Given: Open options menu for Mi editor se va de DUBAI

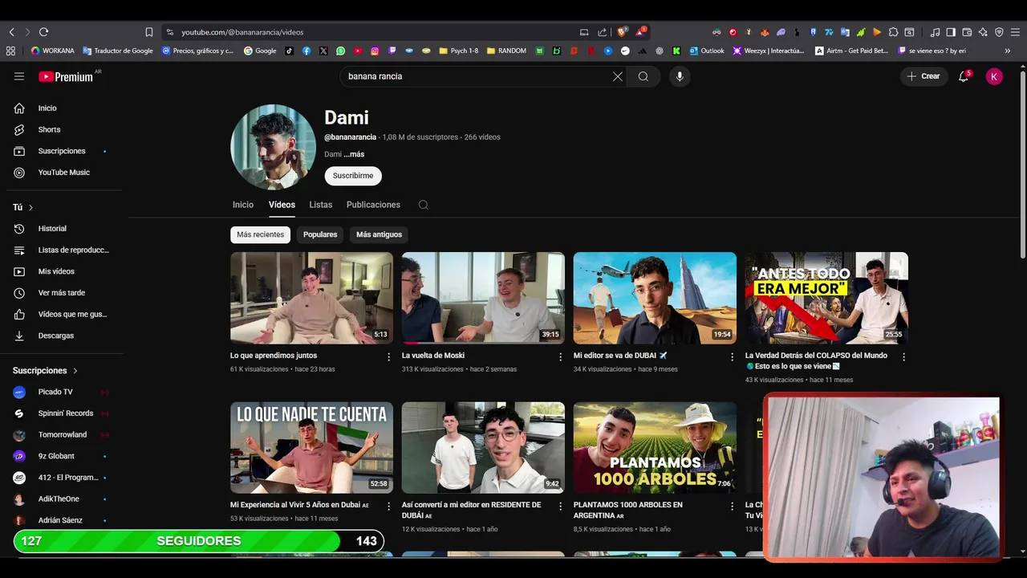Looking at the screenshot, I should [732, 356].
